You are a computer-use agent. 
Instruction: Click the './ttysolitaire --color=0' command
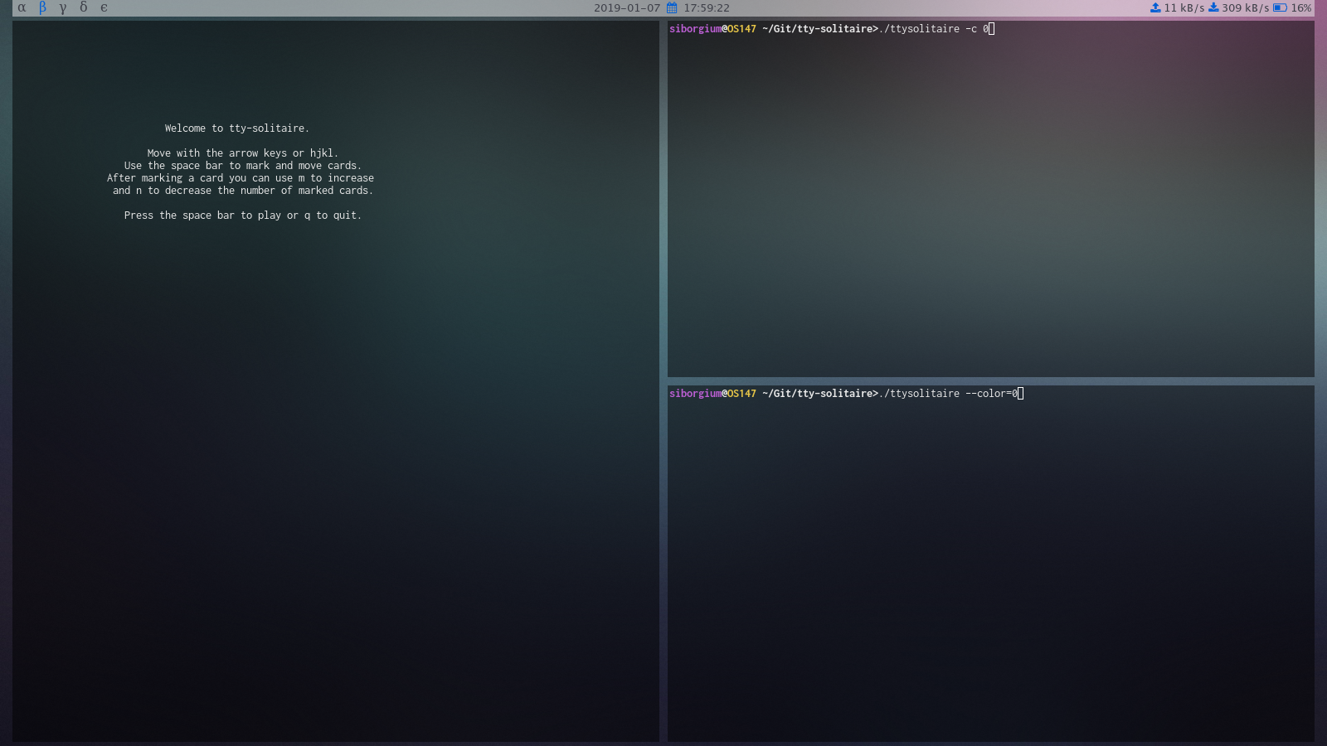pos(948,394)
